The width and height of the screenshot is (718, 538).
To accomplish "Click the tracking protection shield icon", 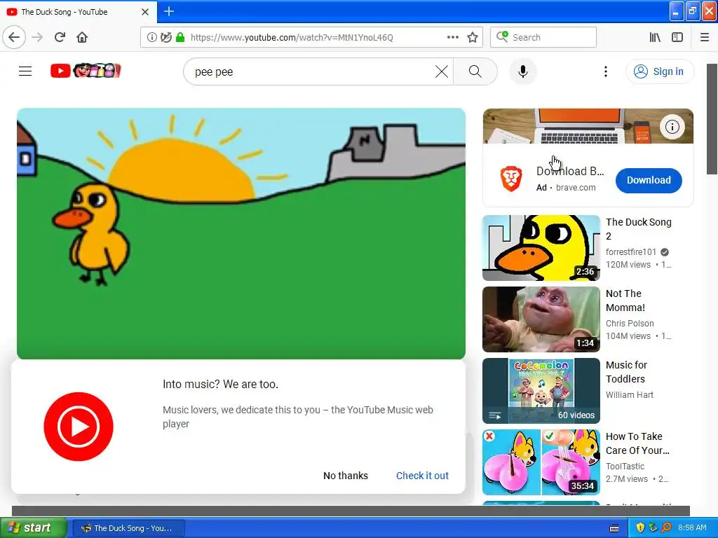I will 165,37.
